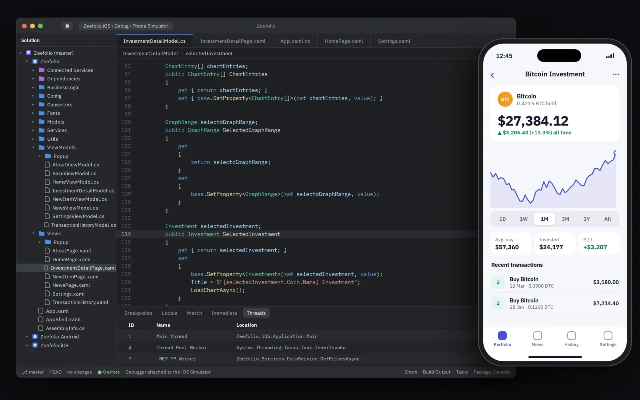Image resolution: width=640 pixels, height=400 pixels.
Task: Open the Settings tab in phone app
Action: coord(608,339)
